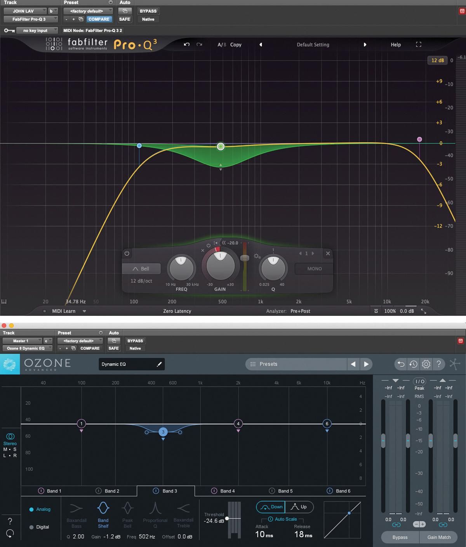Set dynamic mode to Down
Image resolution: width=466 pixels, height=547 pixels.
coord(271,507)
